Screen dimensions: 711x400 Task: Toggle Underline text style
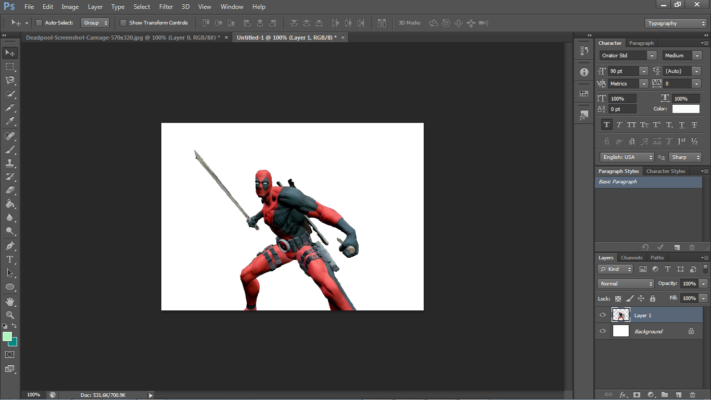pyautogui.click(x=682, y=125)
